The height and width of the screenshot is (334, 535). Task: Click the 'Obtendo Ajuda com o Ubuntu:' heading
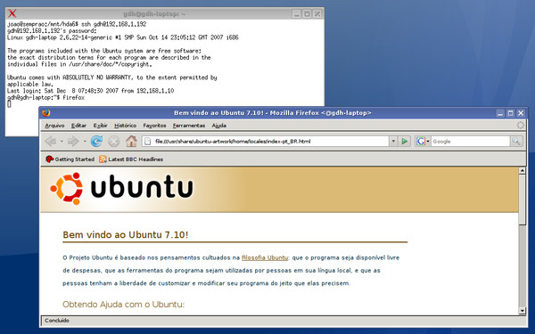pos(124,304)
